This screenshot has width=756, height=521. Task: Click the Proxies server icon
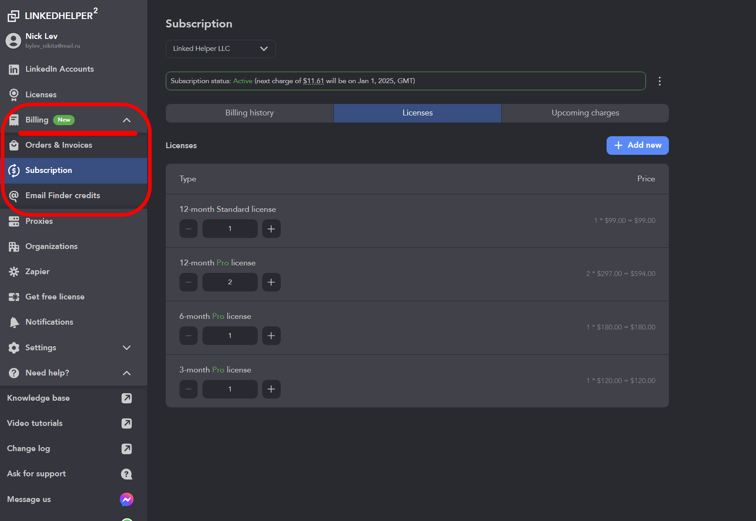click(14, 221)
